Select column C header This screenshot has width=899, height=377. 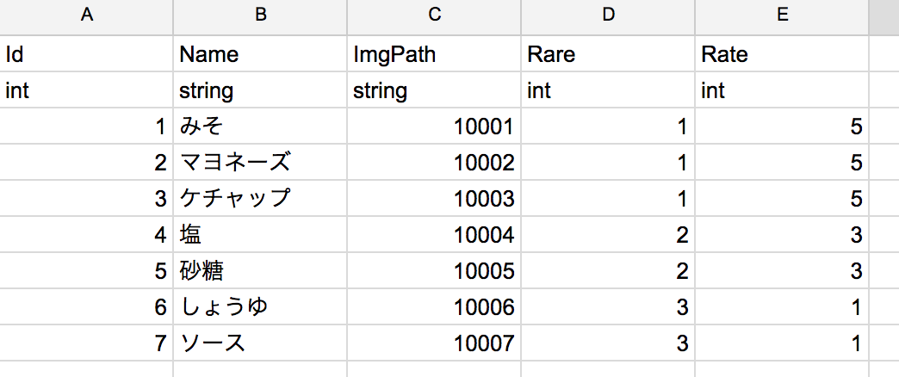434,15
